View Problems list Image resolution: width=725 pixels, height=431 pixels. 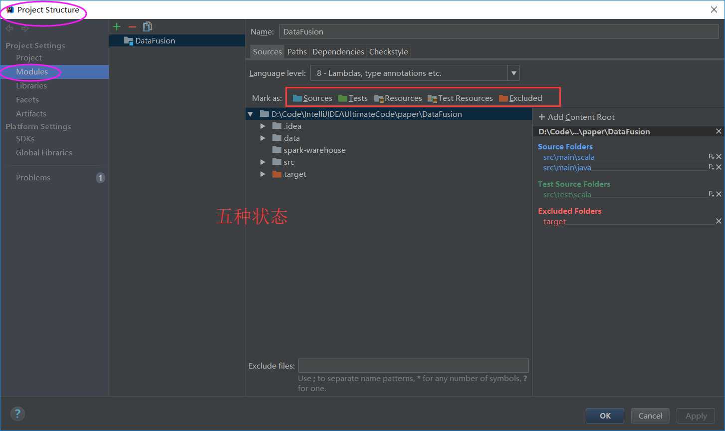(x=33, y=177)
